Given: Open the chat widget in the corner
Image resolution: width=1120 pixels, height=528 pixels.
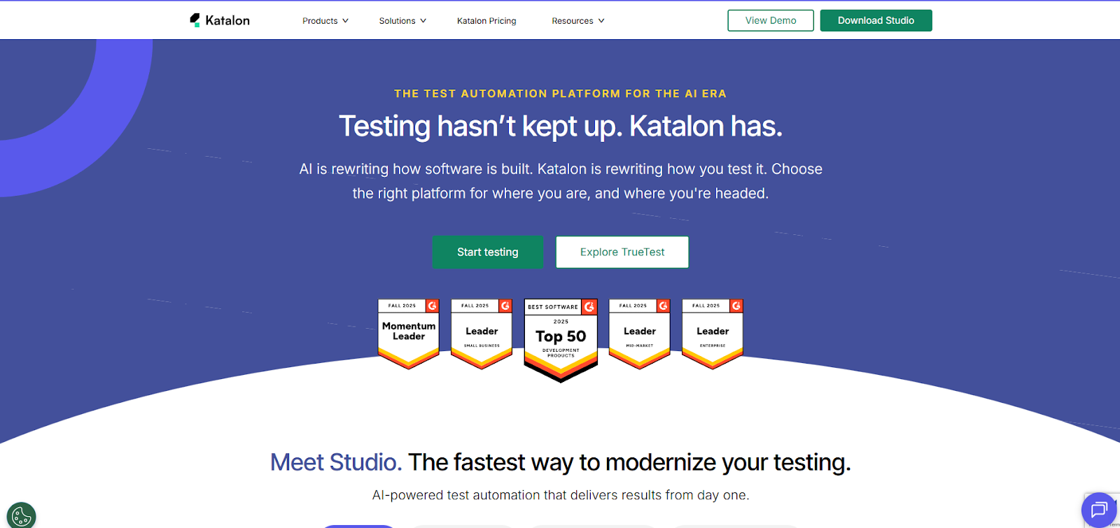Looking at the screenshot, I should click(x=1099, y=510).
